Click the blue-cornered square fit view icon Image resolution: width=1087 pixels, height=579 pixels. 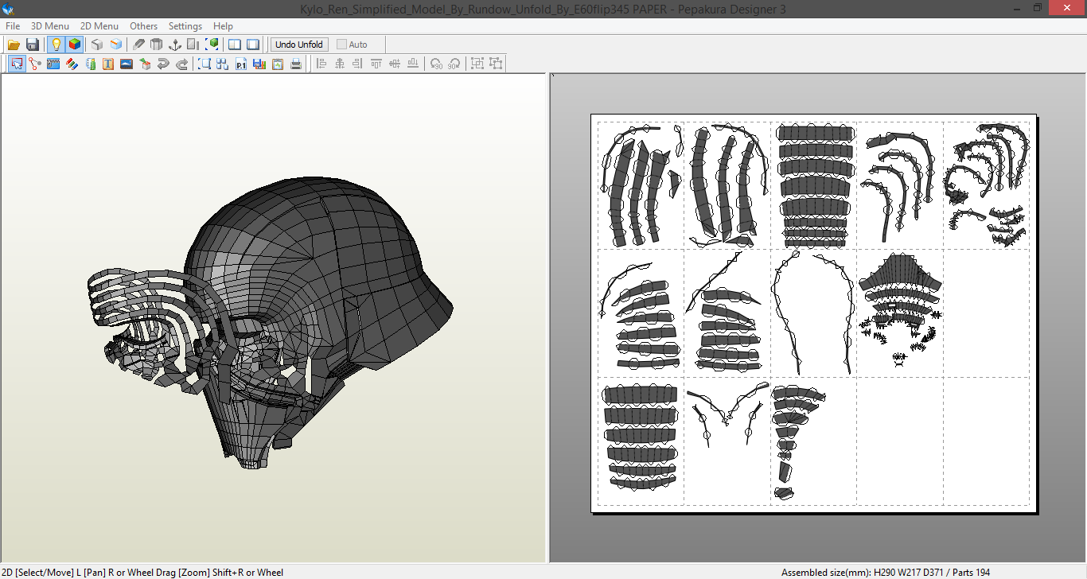(x=205, y=64)
